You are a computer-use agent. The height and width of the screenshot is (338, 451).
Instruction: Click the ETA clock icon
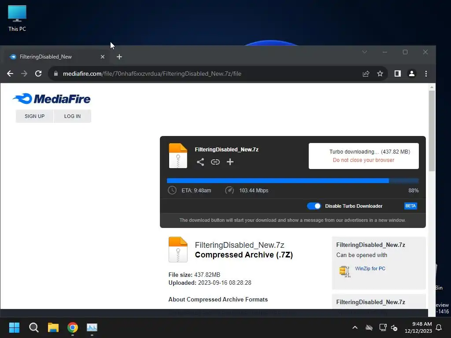click(172, 190)
